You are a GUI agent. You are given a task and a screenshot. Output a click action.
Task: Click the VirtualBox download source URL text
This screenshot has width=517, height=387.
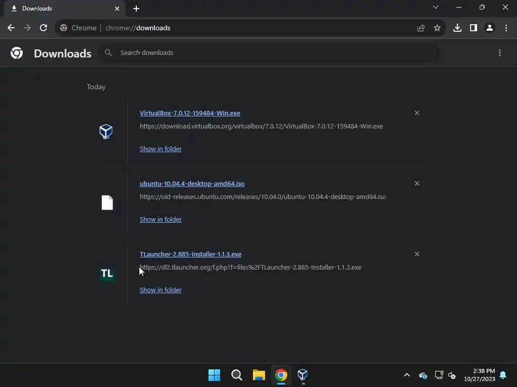261,126
